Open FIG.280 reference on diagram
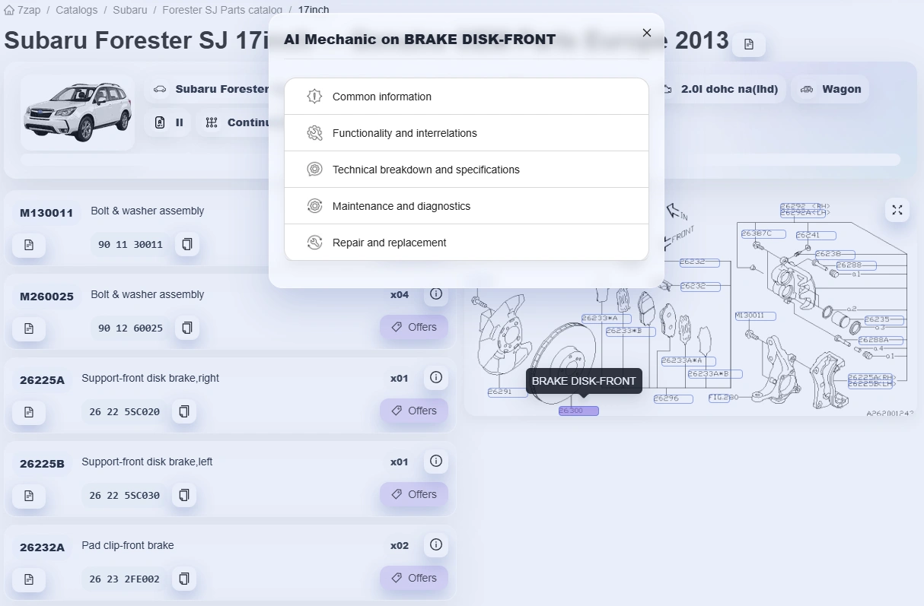Viewport: 924px width, 606px height. [x=724, y=398]
